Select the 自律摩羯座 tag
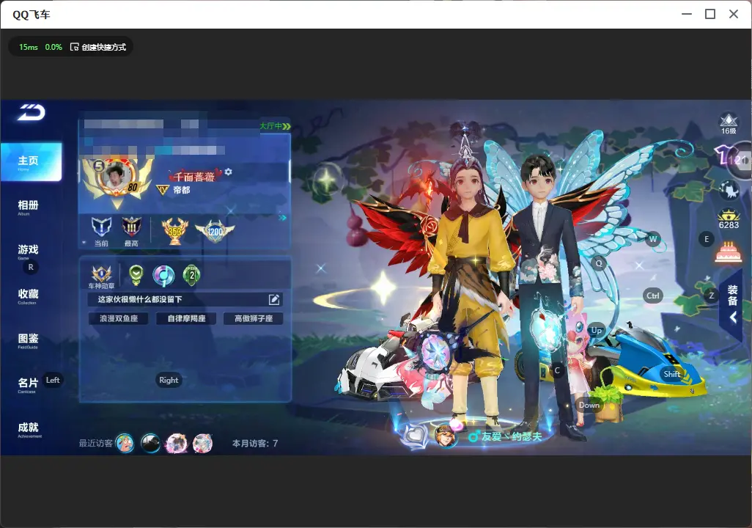 click(x=186, y=318)
